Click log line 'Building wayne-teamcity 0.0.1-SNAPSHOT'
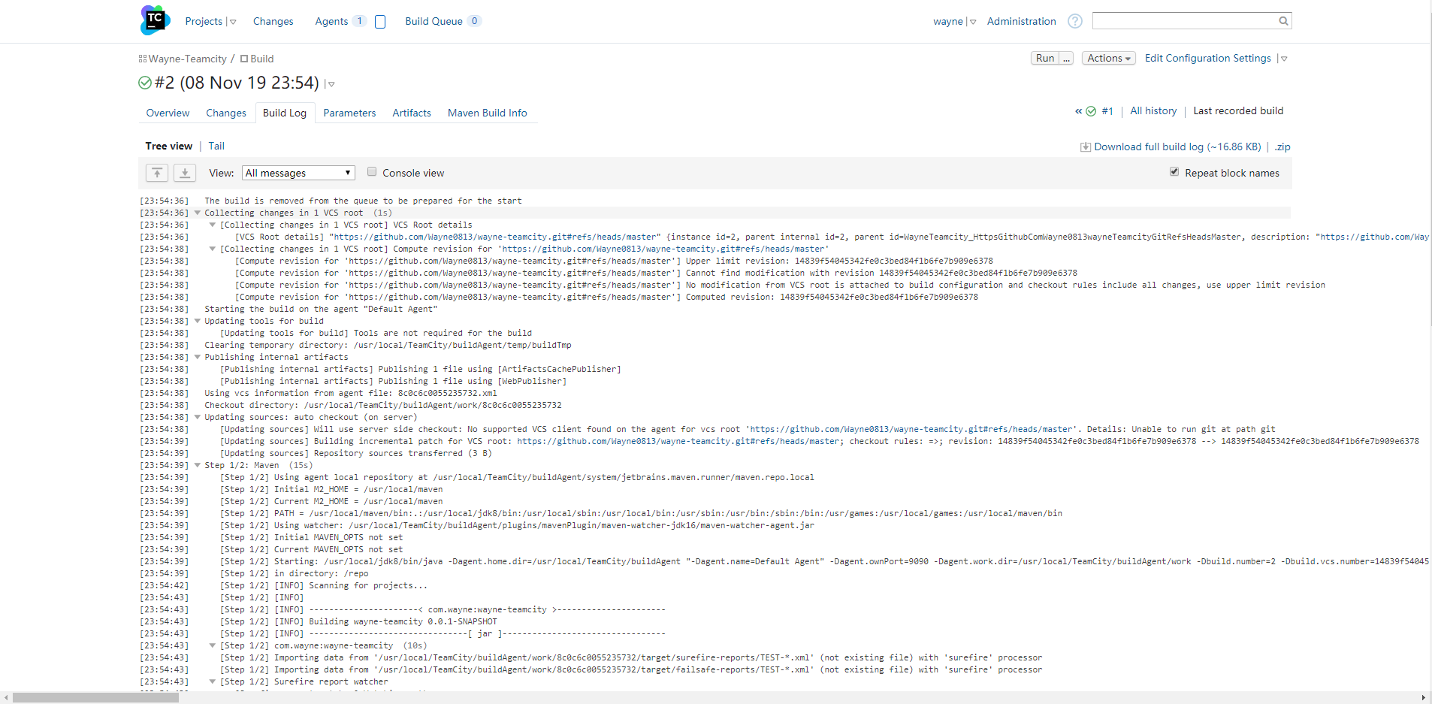Viewport: 1432px width, 704px height. tap(358, 621)
